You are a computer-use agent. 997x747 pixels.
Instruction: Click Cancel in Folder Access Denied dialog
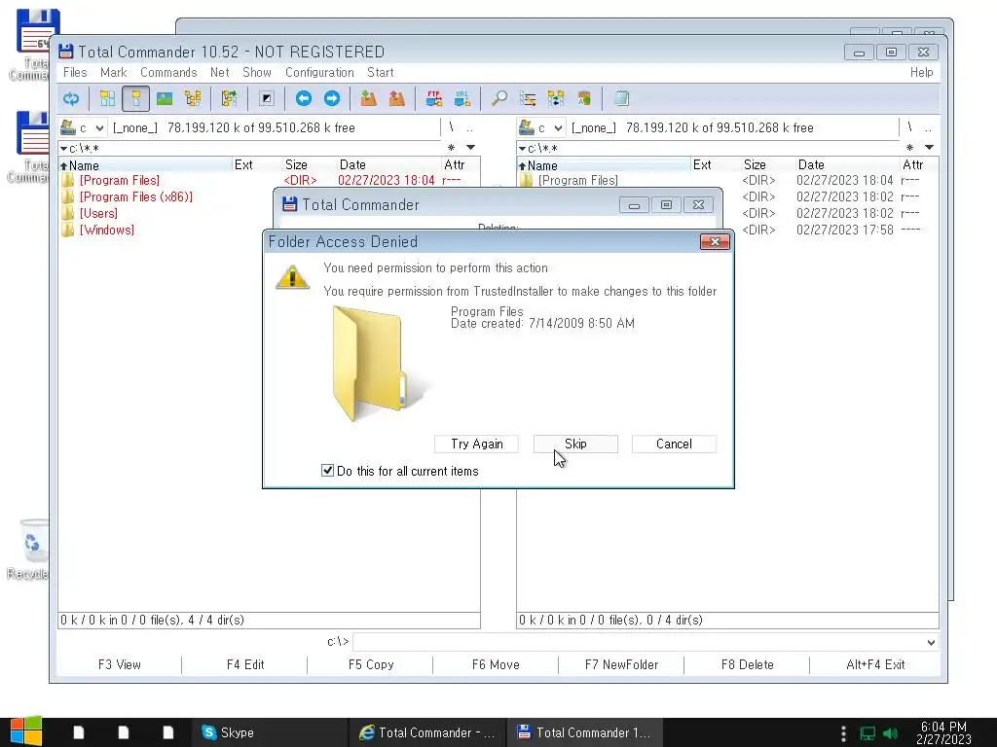point(674,444)
